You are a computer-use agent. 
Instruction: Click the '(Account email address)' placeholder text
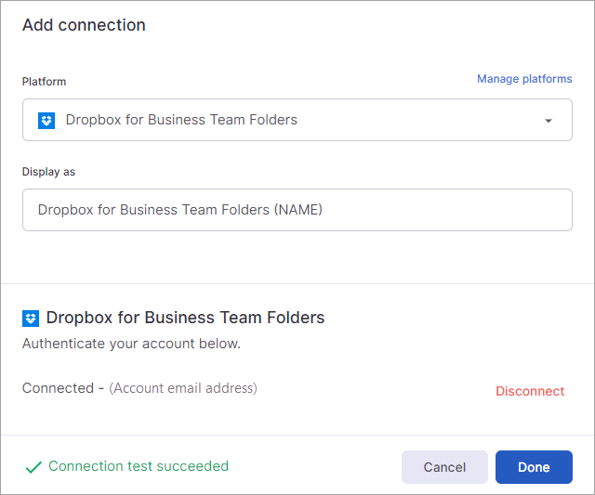click(x=183, y=388)
